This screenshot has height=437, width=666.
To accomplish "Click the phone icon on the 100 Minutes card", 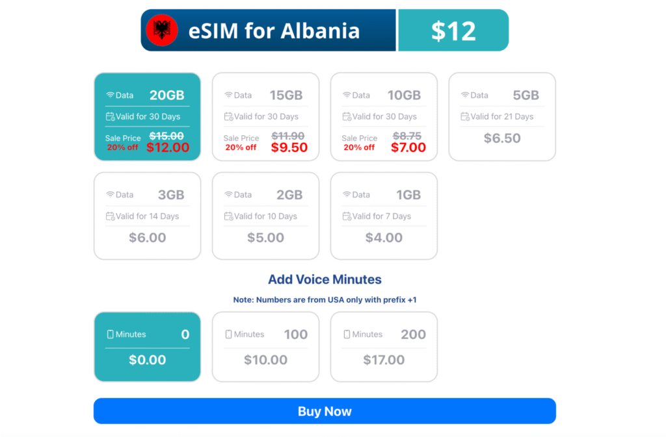I will (228, 334).
